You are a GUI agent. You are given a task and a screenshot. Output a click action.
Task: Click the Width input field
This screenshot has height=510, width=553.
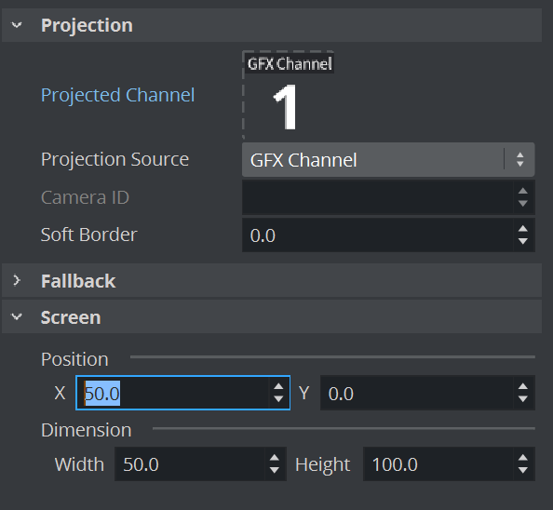(190, 464)
